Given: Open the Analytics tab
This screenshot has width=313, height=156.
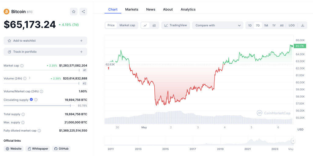Looking at the screenshot, I should [x=188, y=9].
